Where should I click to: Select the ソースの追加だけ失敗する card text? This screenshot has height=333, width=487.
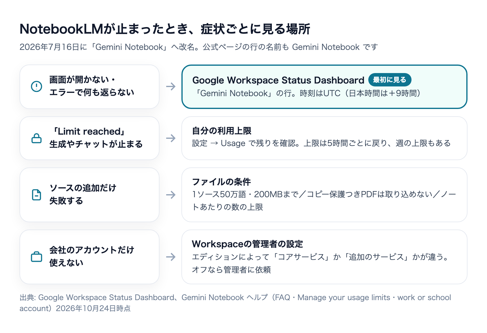point(83,194)
